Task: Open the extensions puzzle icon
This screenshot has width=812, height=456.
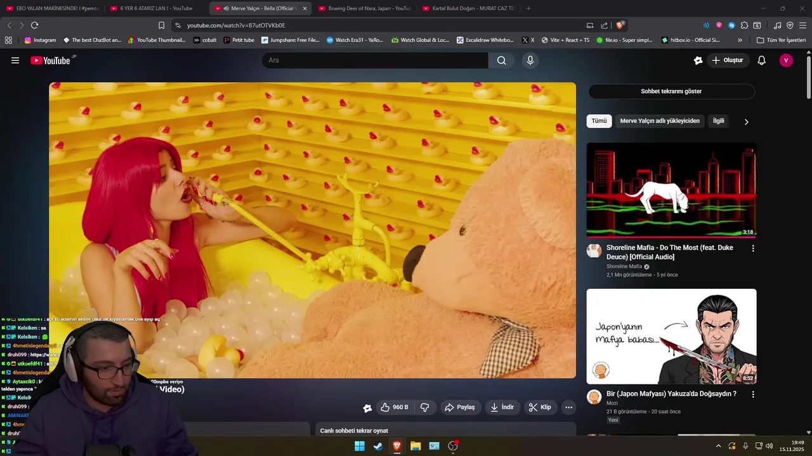Action: coord(744,25)
